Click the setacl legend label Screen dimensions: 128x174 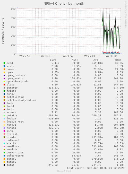11,162
